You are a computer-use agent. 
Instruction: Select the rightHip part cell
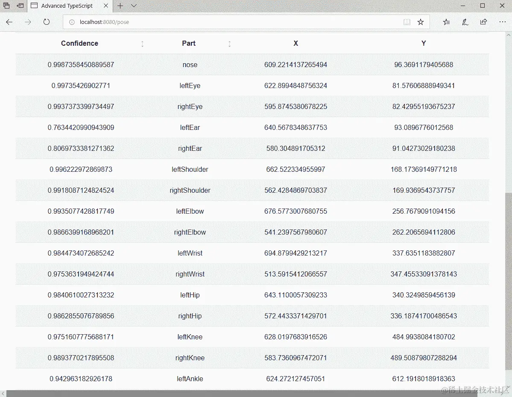(x=190, y=316)
